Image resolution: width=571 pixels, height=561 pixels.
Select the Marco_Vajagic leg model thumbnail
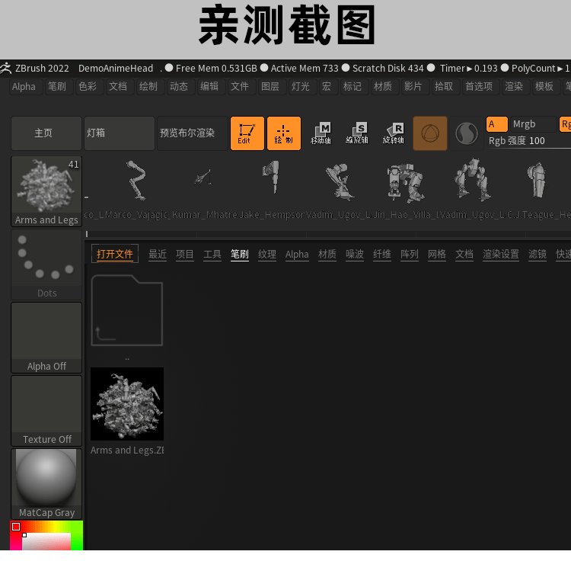(137, 181)
